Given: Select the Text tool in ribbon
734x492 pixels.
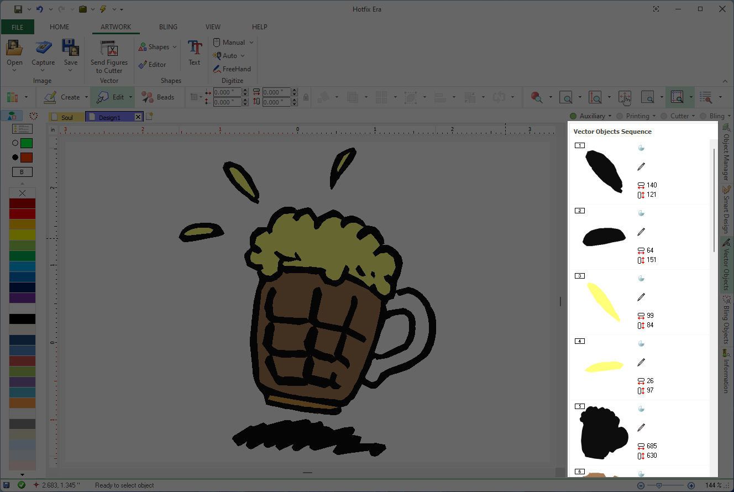Looking at the screenshot, I should [x=195, y=53].
